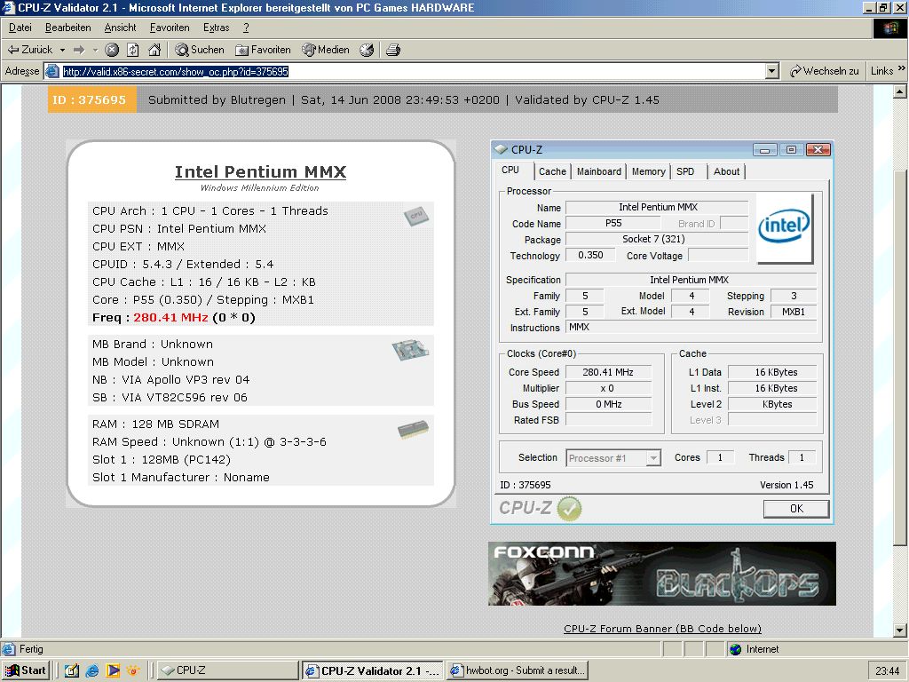Click the taskbar clock 23:44
This screenshot has height=682, width=909.
(888, 671)
